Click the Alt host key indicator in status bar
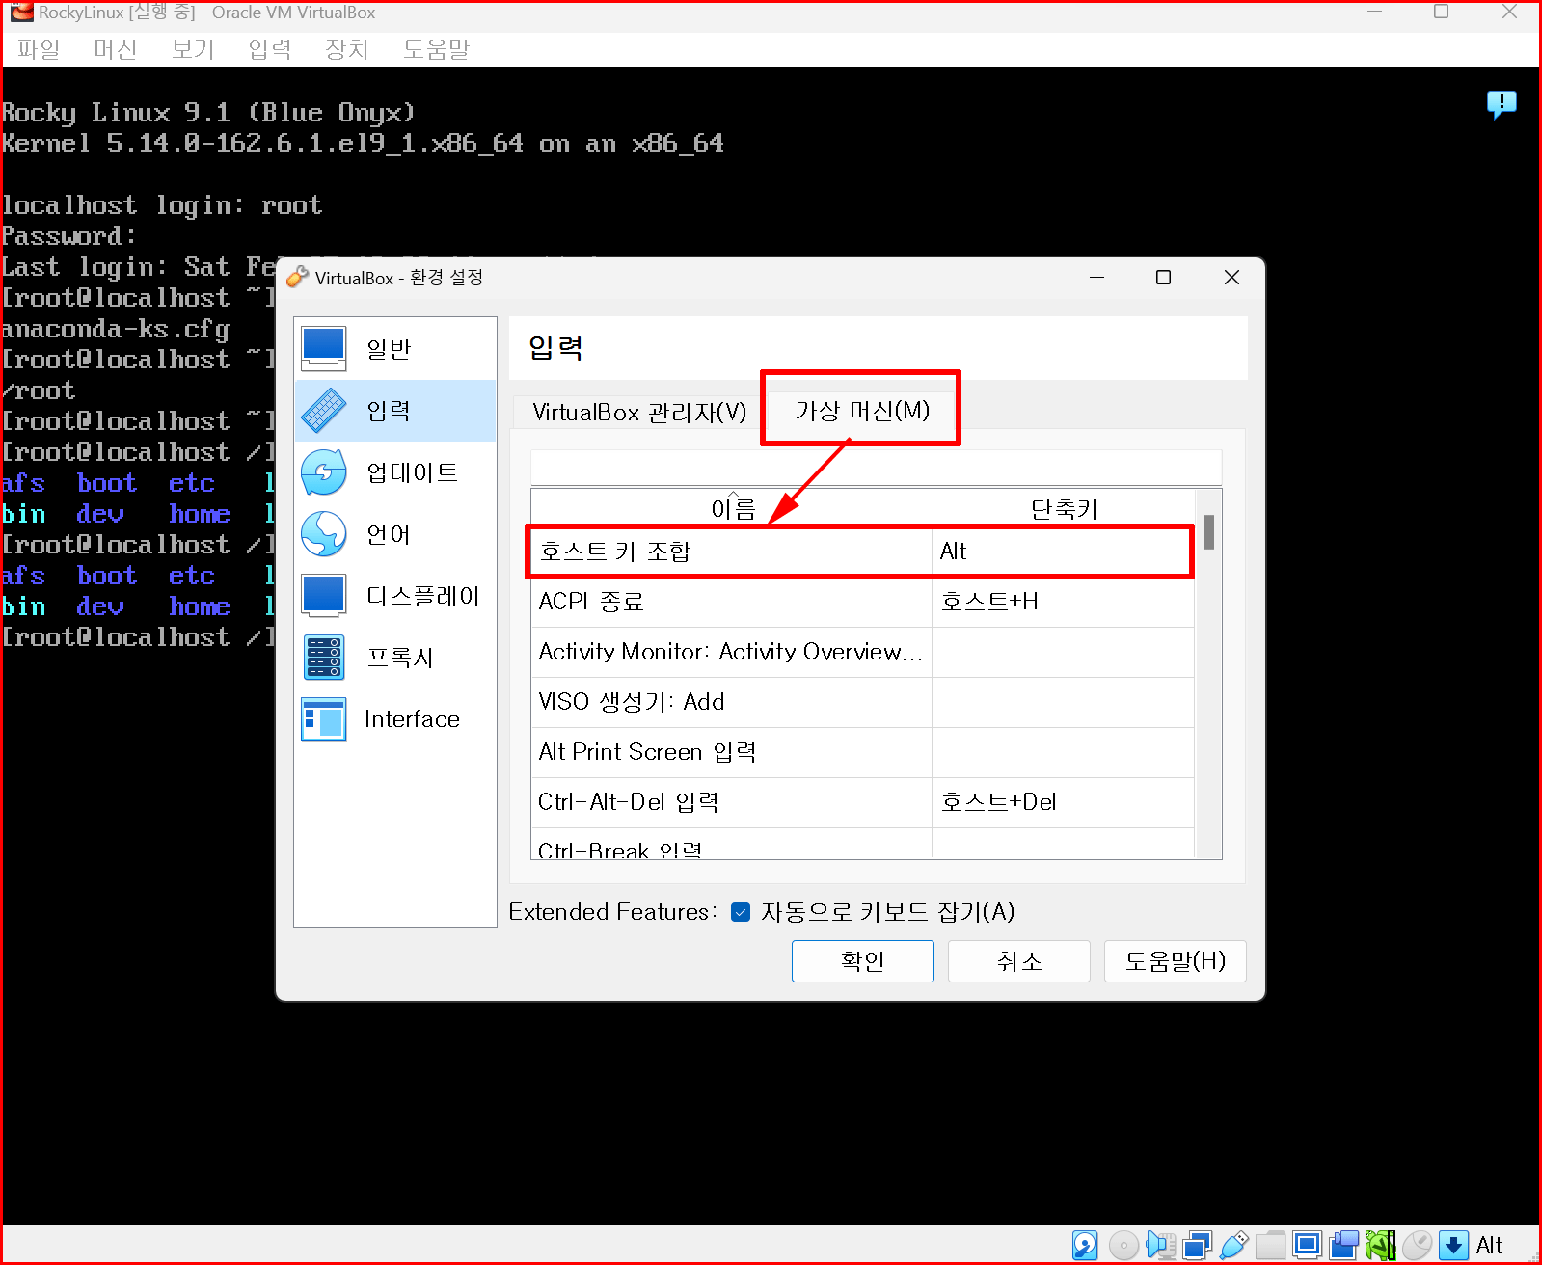This screenshot has width=1542, height=1265. tap(1489, 1245)
